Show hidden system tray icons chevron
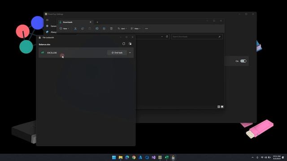 [x=252, y=157]
